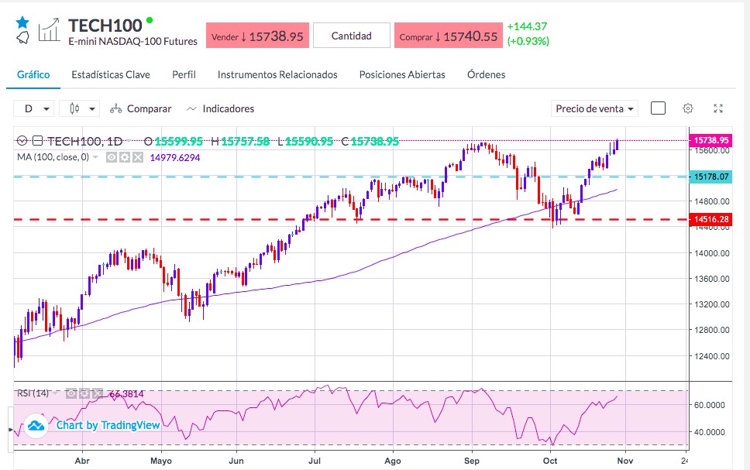Open chart settings gear icon
The width and height of the screenshot is (750, 470).
coord(688,108)
